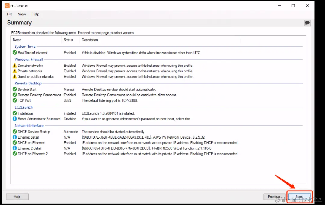This screenshot has height=205, width=325.
Task: Click the Windows system time drifts description
Action: click(x=141, y=53)
